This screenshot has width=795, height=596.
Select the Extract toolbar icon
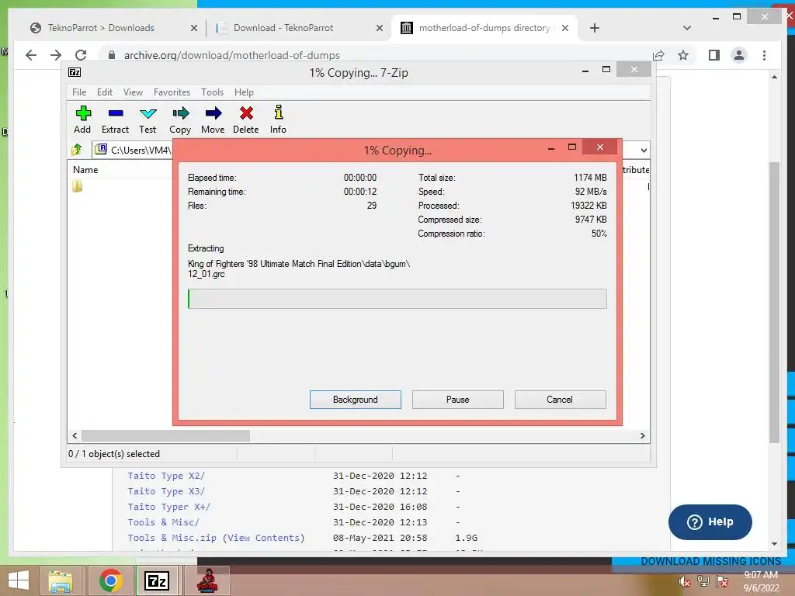116,113
